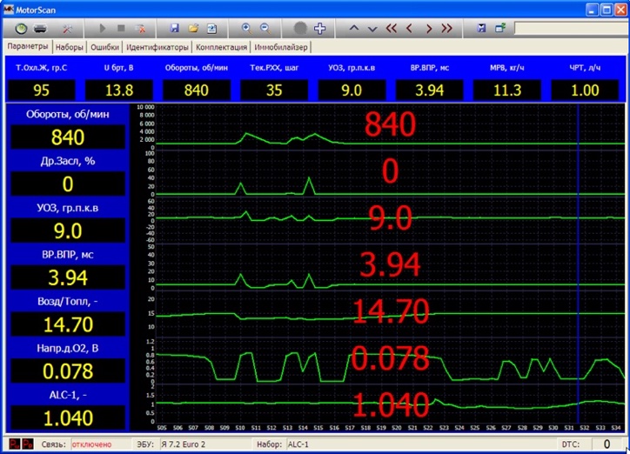Click the МРВ value 11.3
Screen dimensions: 630x454
507,90
